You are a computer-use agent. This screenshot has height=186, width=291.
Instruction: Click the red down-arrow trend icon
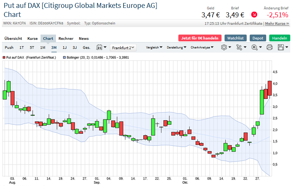click(x=254, y=15)
